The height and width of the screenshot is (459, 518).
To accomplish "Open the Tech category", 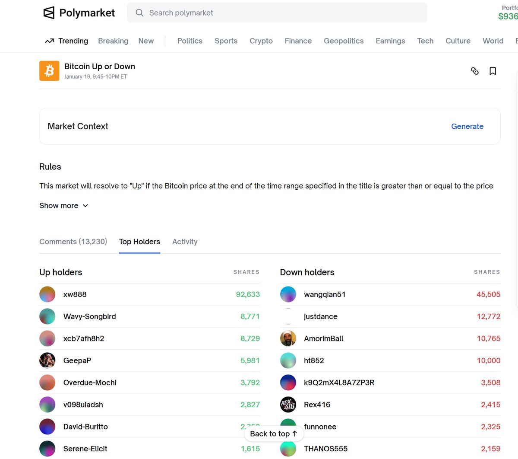I will [x=425, y=41].
